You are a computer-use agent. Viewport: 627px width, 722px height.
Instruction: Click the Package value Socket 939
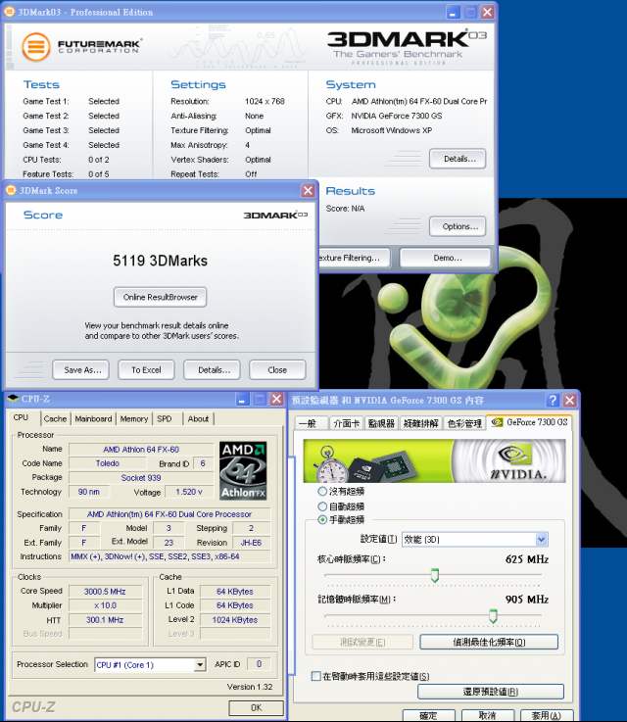(x=141, y=478)
